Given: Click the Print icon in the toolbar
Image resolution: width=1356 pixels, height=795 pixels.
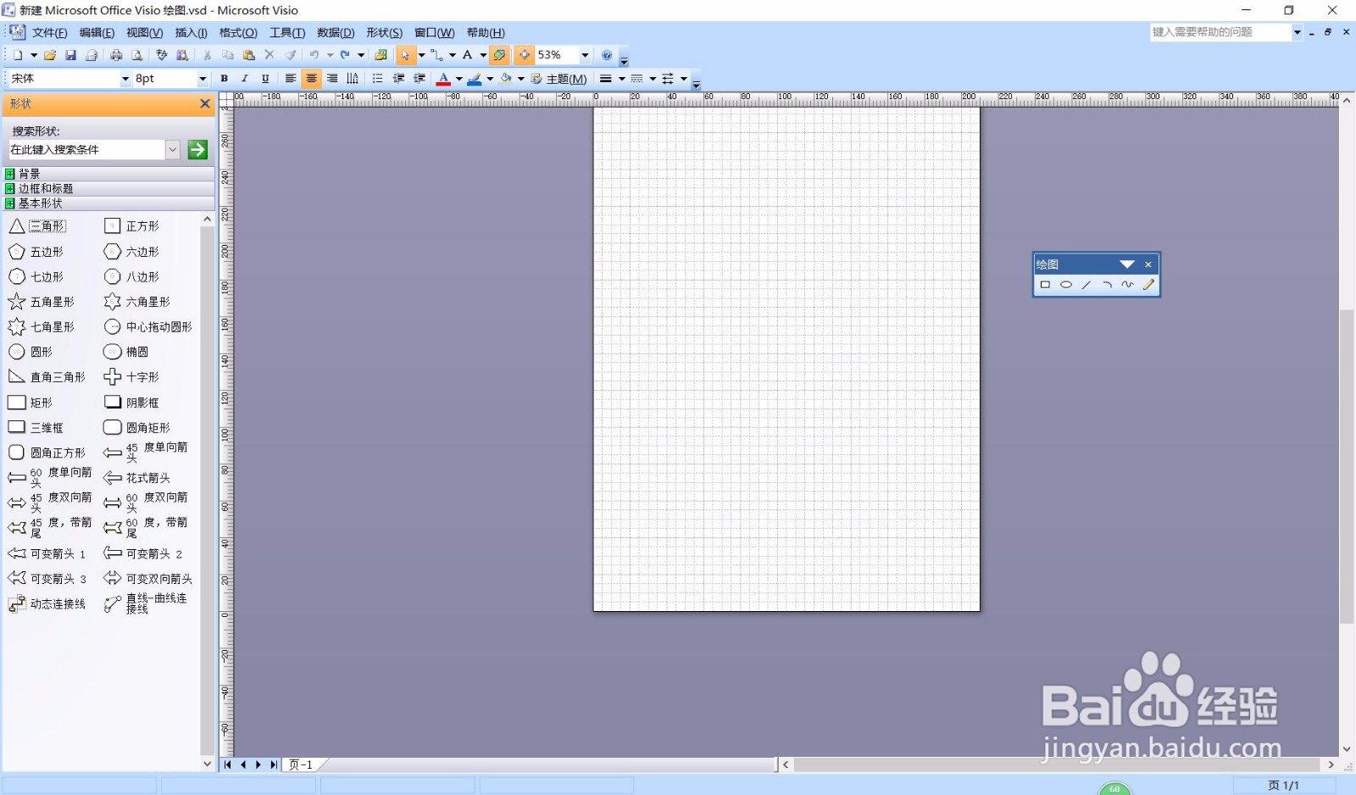Looking at the screenshot, I should coord(116,55).
